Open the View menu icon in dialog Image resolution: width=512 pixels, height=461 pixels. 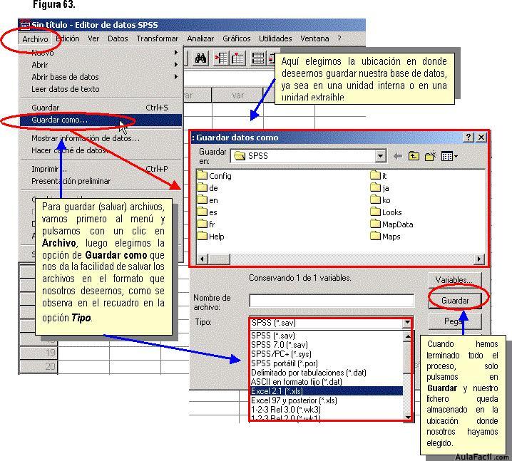[x=449, y=156]
